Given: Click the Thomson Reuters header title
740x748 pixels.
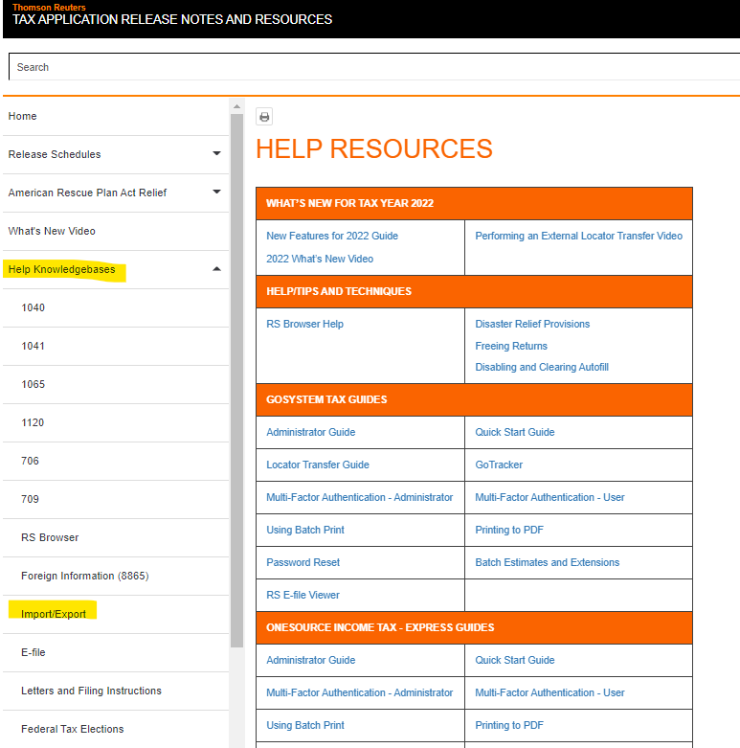Looking at the screenshot, I should click(x=49, y=7).
